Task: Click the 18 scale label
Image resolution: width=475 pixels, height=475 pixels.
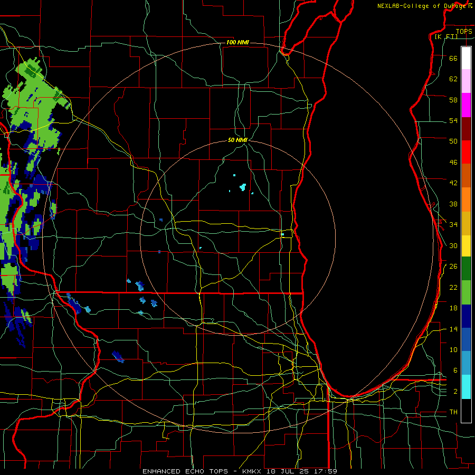Action: (x=453, y=308)
